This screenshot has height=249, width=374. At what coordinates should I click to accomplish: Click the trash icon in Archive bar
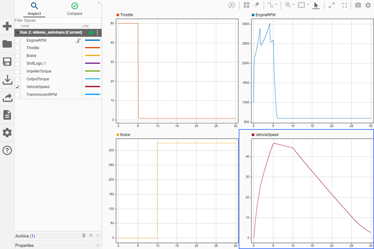pyautogui.click(x=84, y=236)
